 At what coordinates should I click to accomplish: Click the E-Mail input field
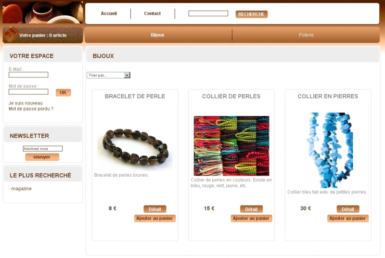[28, 75]
